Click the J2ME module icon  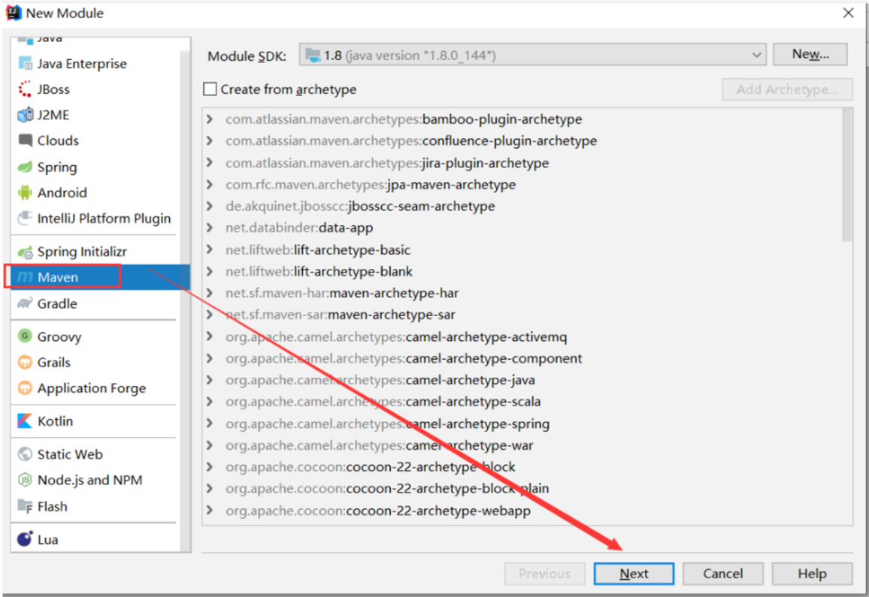pyautogui.click(x=25, y=115)
